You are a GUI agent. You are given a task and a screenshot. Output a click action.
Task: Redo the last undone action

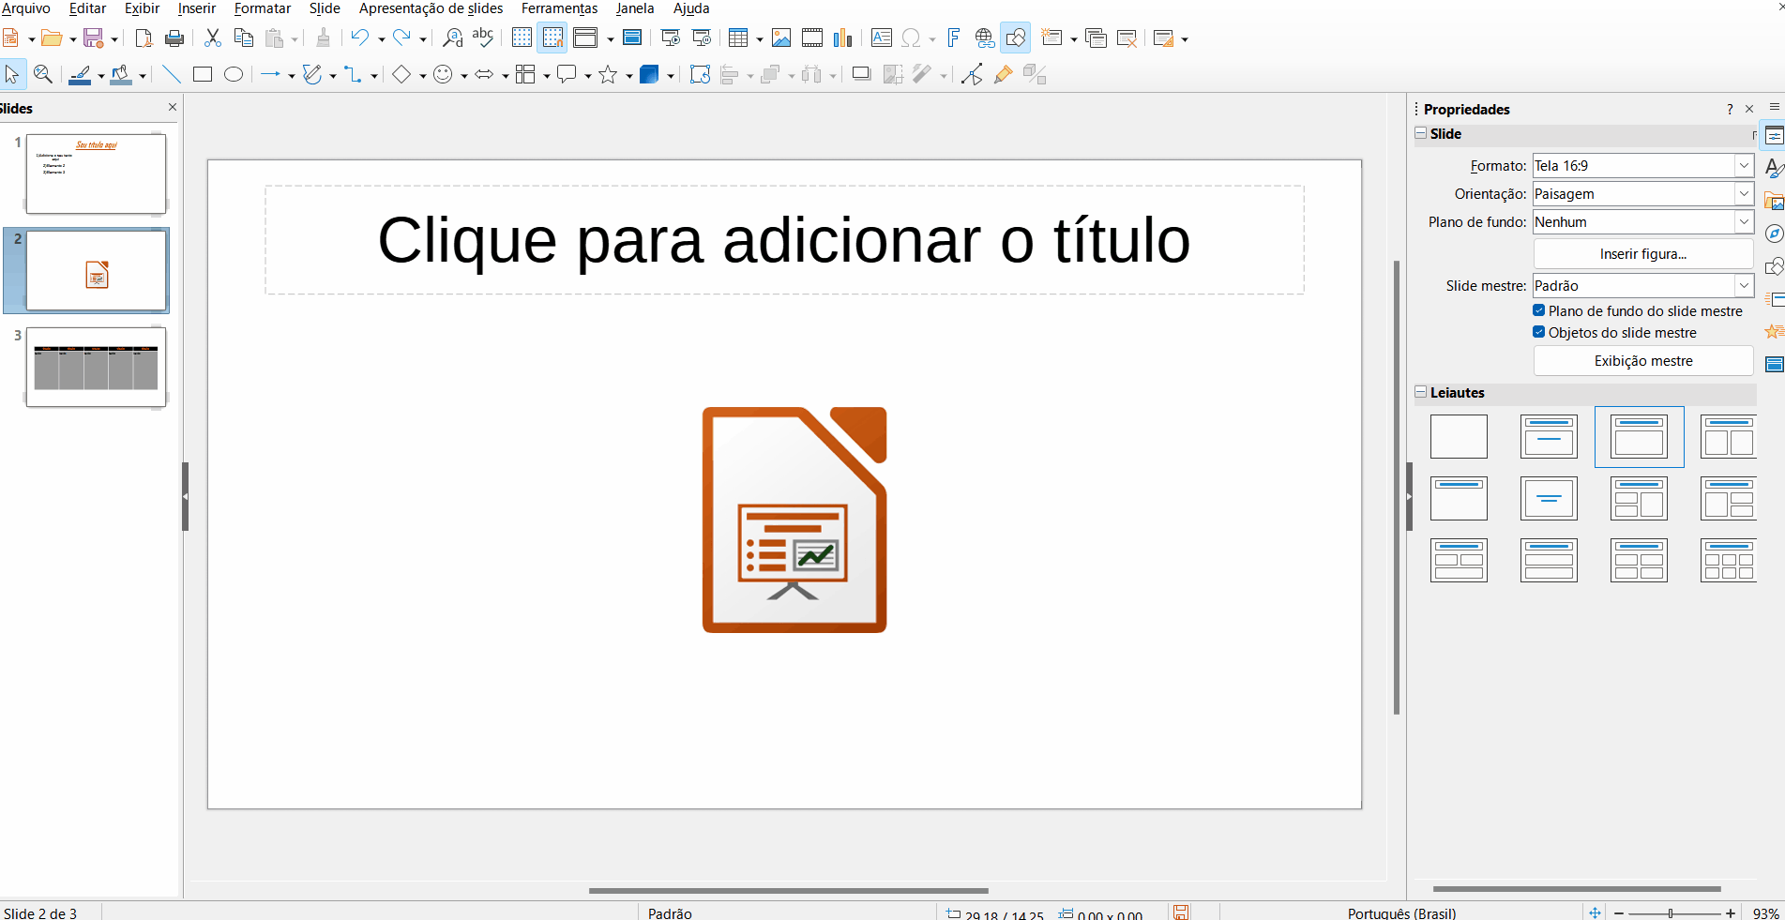pyautogui.click(x=401, y=38)
